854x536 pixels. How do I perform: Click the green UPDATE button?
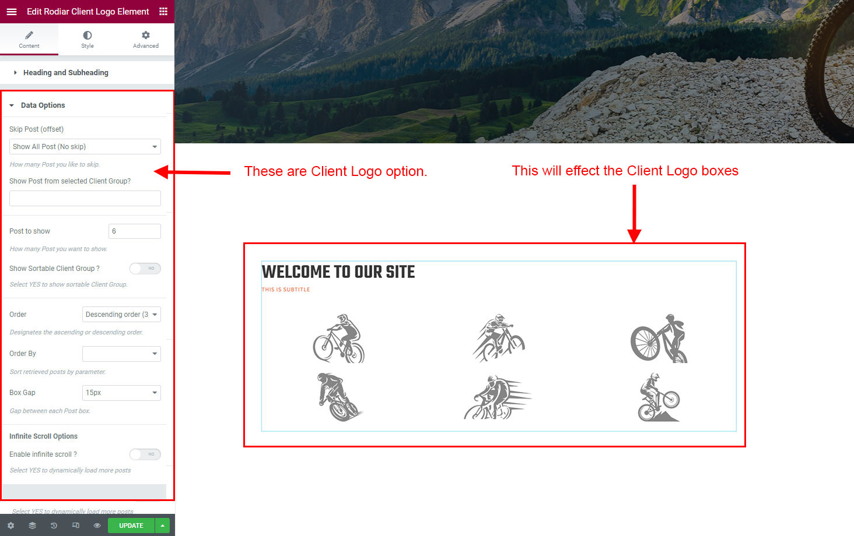(131, 526)
